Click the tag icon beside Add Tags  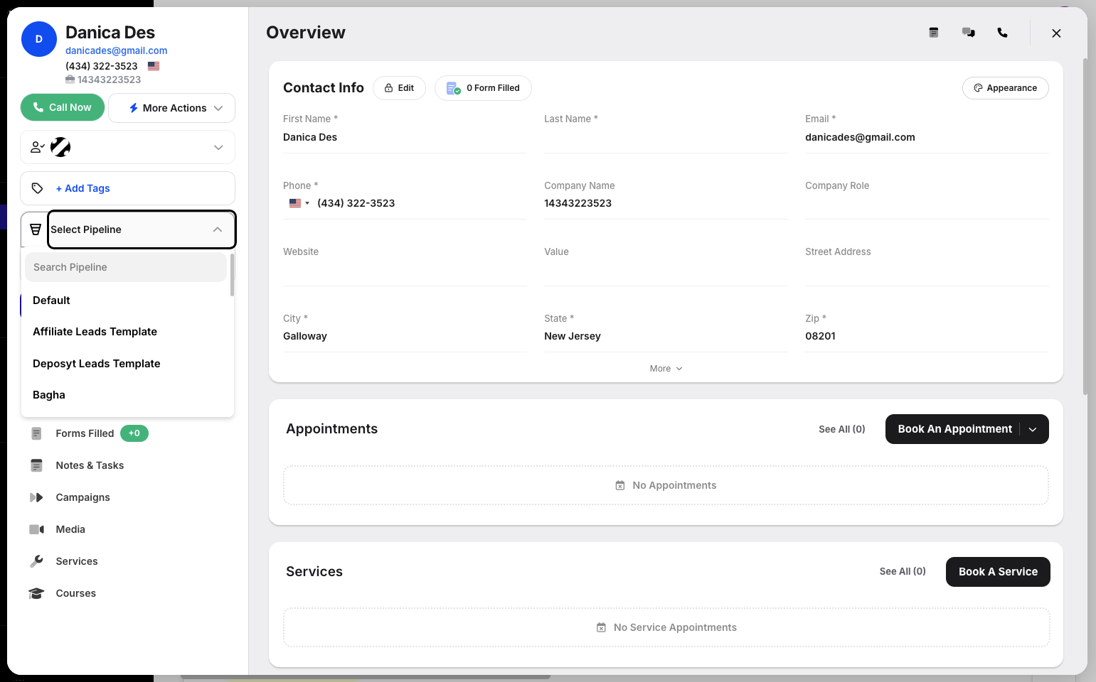[38, 188]
